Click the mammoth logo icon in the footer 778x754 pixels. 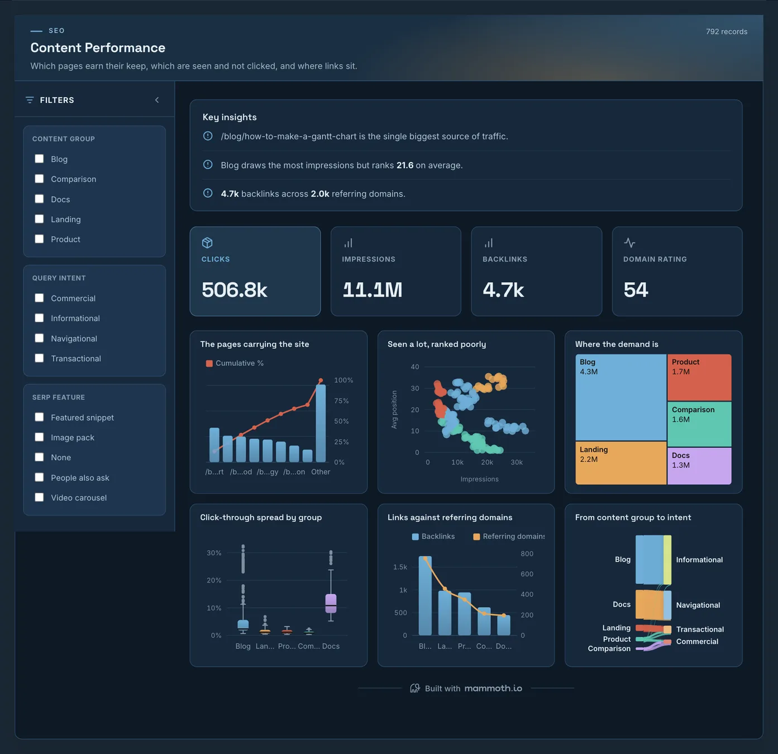click(415, 688)
